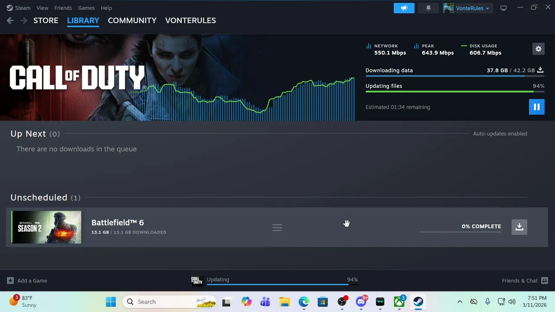Open the View menu
This screenshot has width=555, height=312.
[42, 8]
